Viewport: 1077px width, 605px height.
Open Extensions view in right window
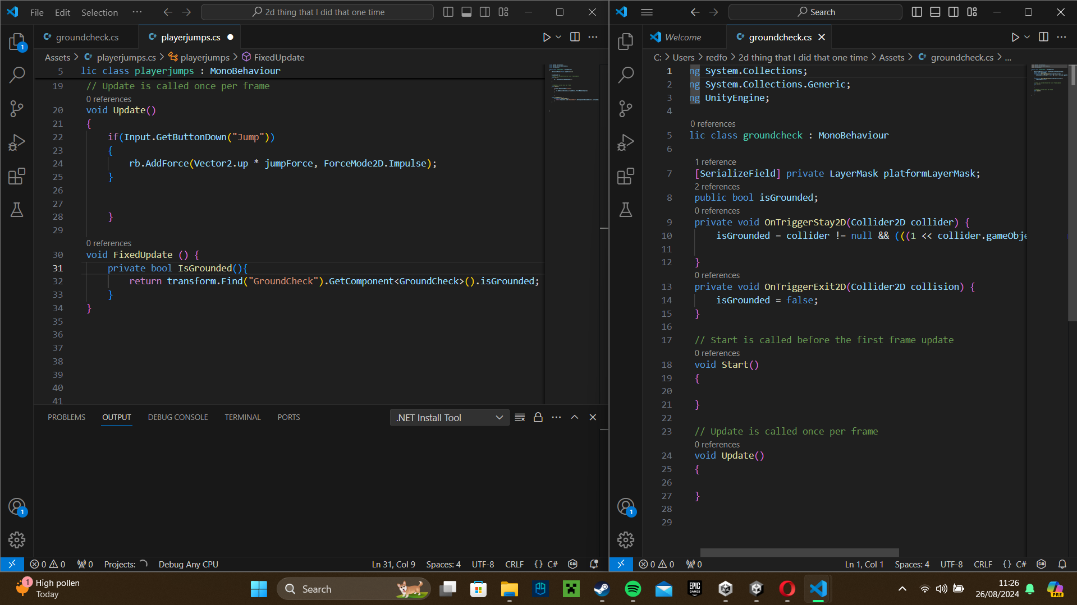click(x=625, y=176)
